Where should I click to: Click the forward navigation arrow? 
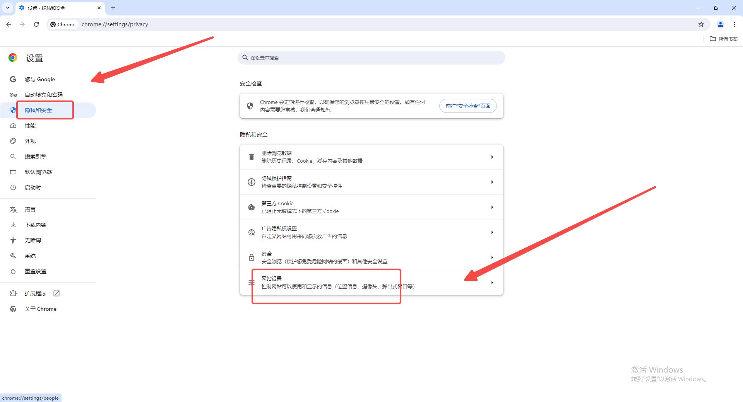pyautogui.click(x=22, y=24)
